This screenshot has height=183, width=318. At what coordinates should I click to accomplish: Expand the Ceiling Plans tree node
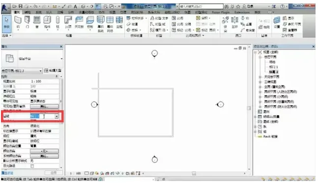260,77
